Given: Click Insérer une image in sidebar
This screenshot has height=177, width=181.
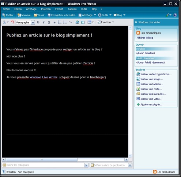Looking at the screenshot, I should (150, 79).
